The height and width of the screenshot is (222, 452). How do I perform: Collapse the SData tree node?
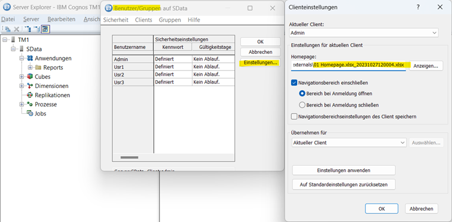[x=13, y=49]
